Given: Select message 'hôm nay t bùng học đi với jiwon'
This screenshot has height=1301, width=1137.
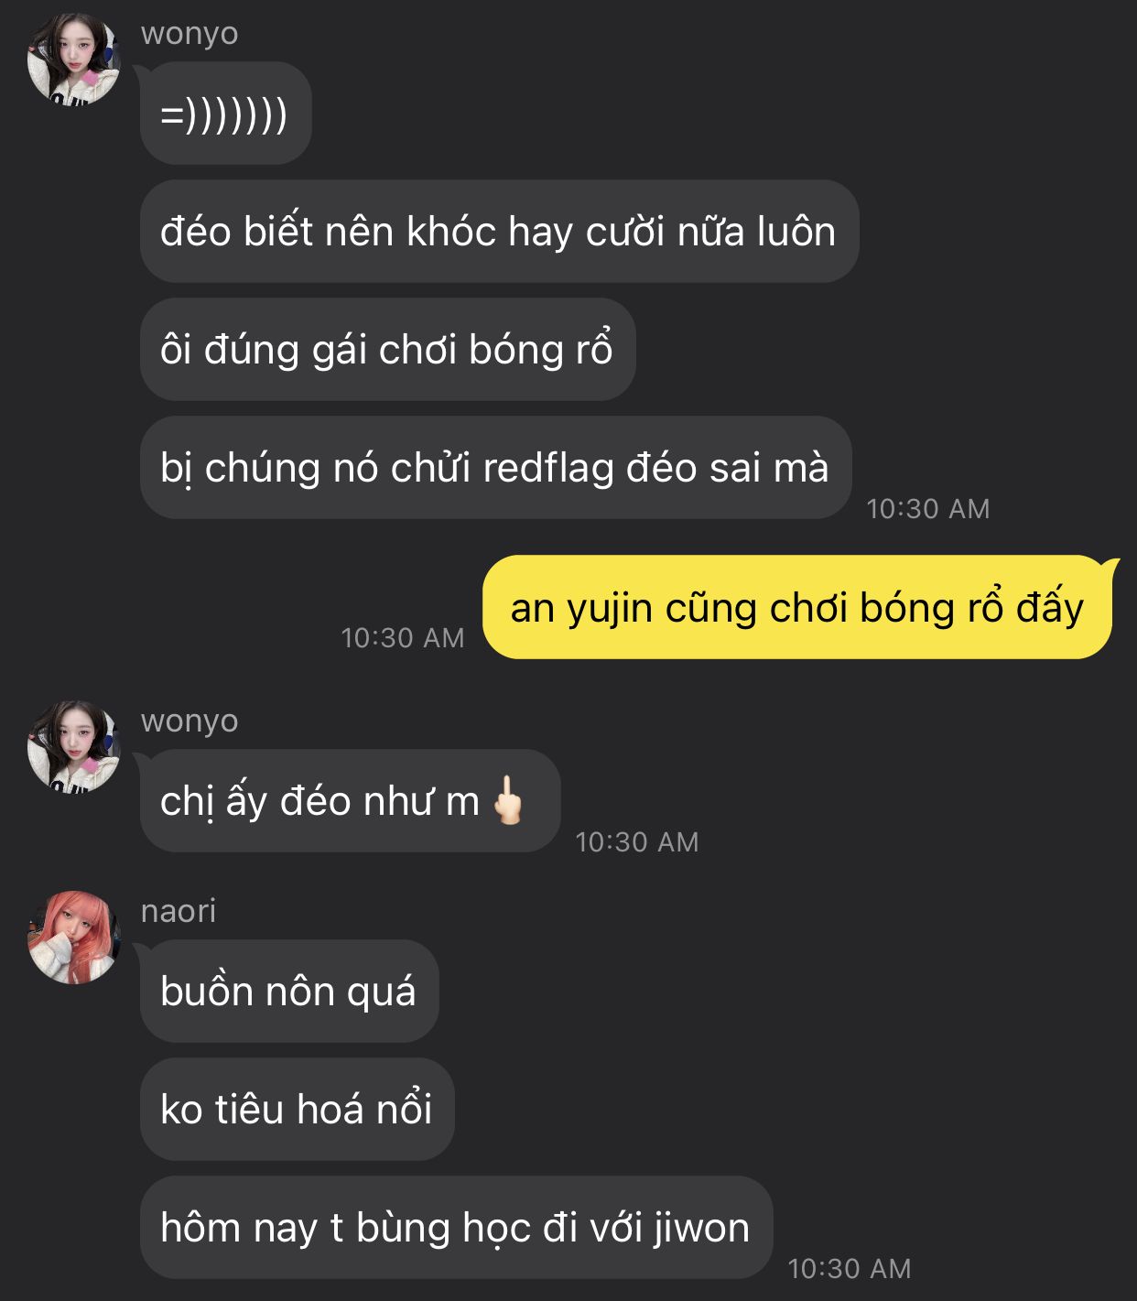Looking at the screenshot, I should coord(456,1227).
